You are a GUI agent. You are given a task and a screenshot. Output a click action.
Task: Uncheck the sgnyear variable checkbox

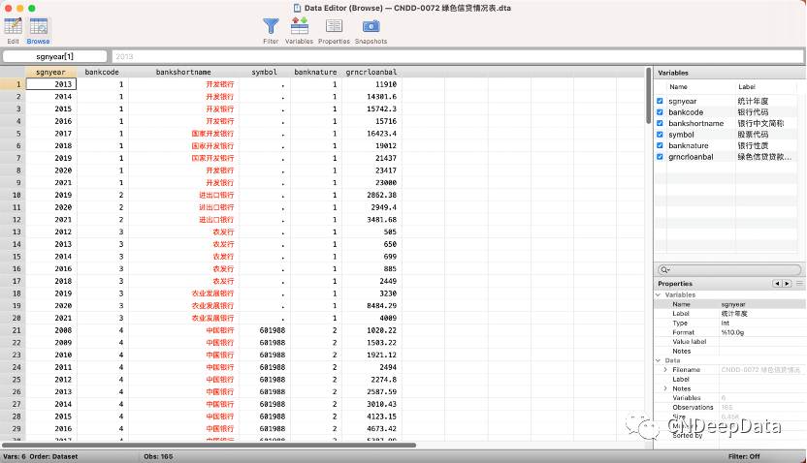point(660,102)
